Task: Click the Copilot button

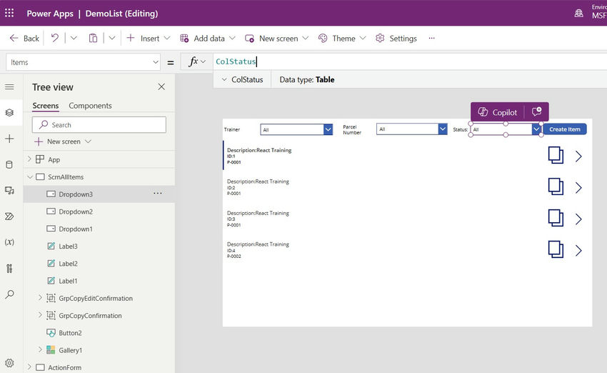Action: (498, 112)
